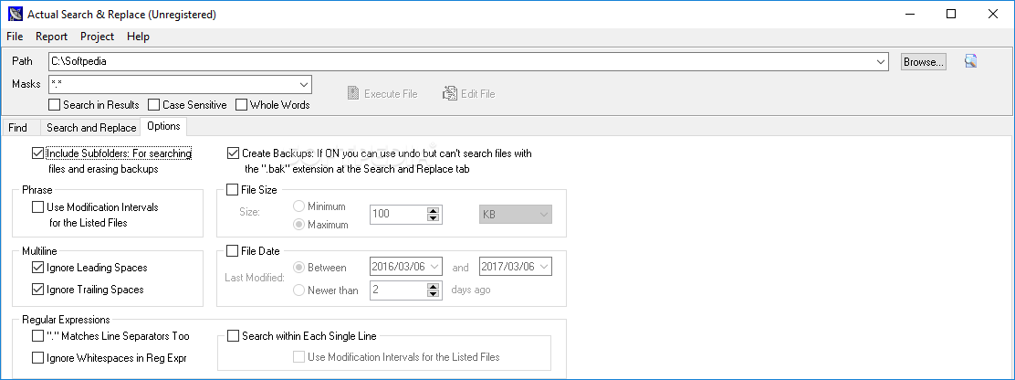Screen dimensions: 1015x380
Task: Select the Maximum size radio button
Action: point(299,225)
